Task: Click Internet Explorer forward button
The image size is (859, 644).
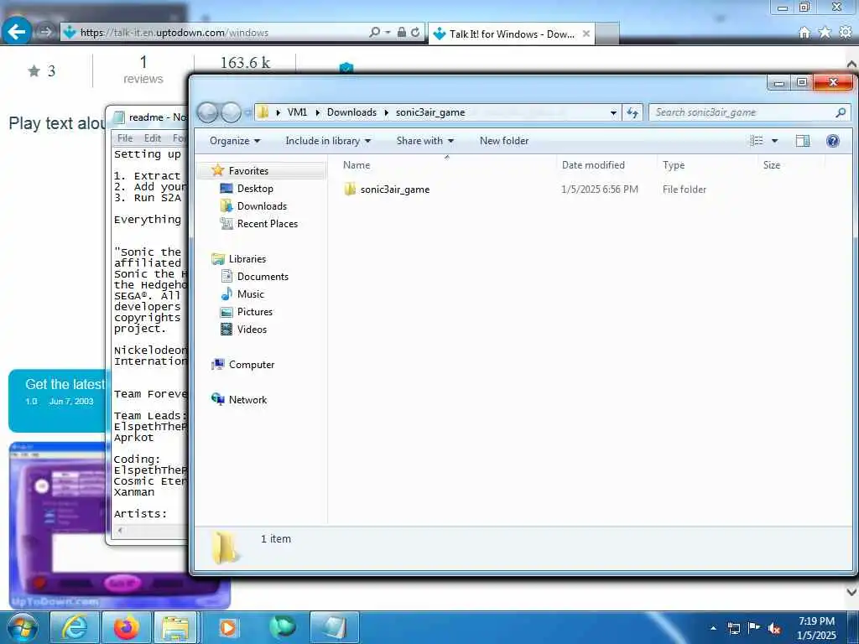Action: [45, 33]
